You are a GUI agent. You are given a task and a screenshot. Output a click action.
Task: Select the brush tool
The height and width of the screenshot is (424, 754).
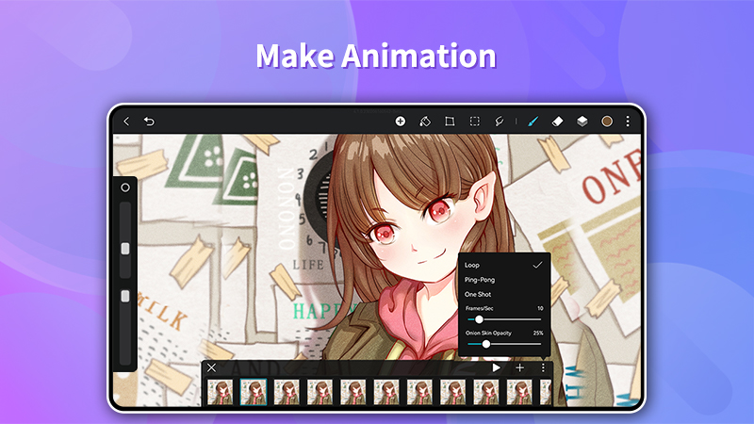[533, 122]
